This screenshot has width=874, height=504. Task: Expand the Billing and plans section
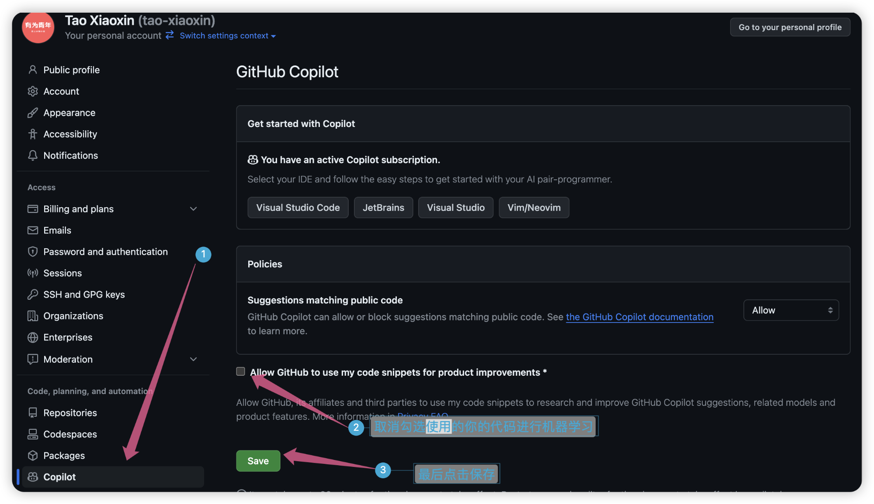(x=193, y=209)
